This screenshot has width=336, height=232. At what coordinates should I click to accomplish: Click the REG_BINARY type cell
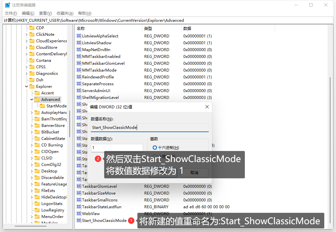coord(156,207)
